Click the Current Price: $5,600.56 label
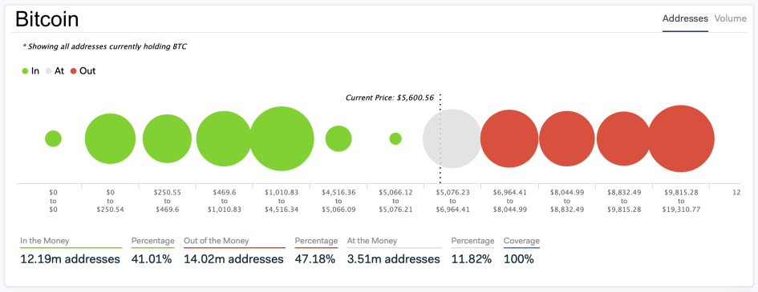Viewport: 758px width, 292px height. [x=390, y=98]
